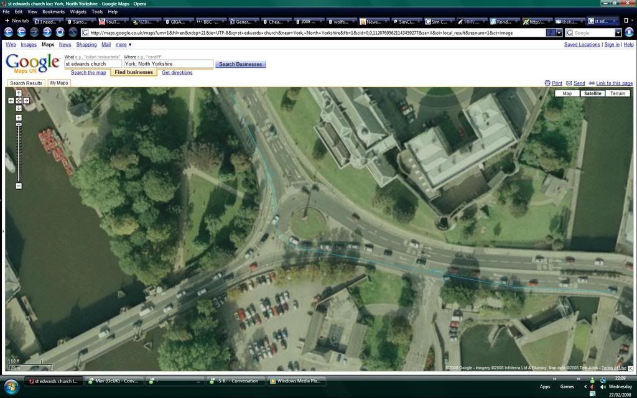Open the File menu
The width and height of the screenshot is (637, 398).
[6, 12]
